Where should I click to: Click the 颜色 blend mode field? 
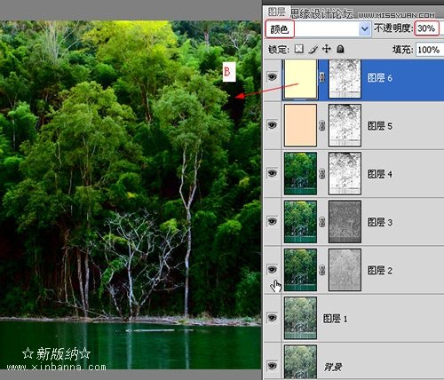coord(318,29)
